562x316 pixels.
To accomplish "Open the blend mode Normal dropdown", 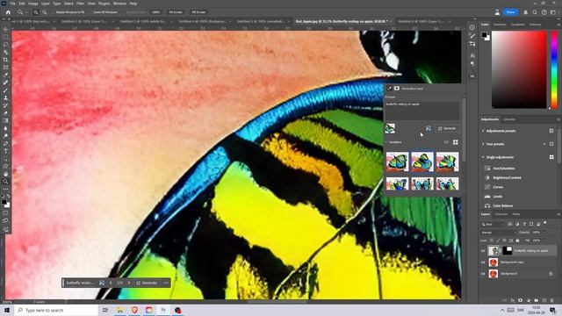I will [x=498, y=233].
